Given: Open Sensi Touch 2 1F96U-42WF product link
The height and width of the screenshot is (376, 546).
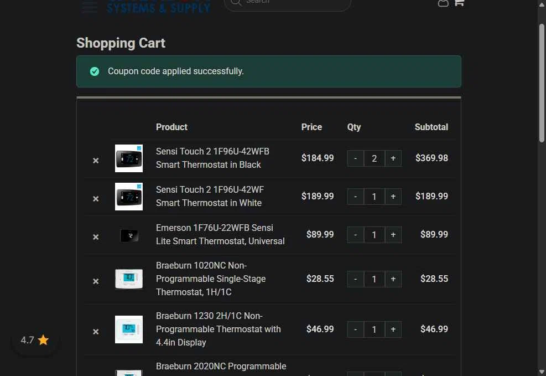Looking at the screenshot, I should click(x=210, y=196).
